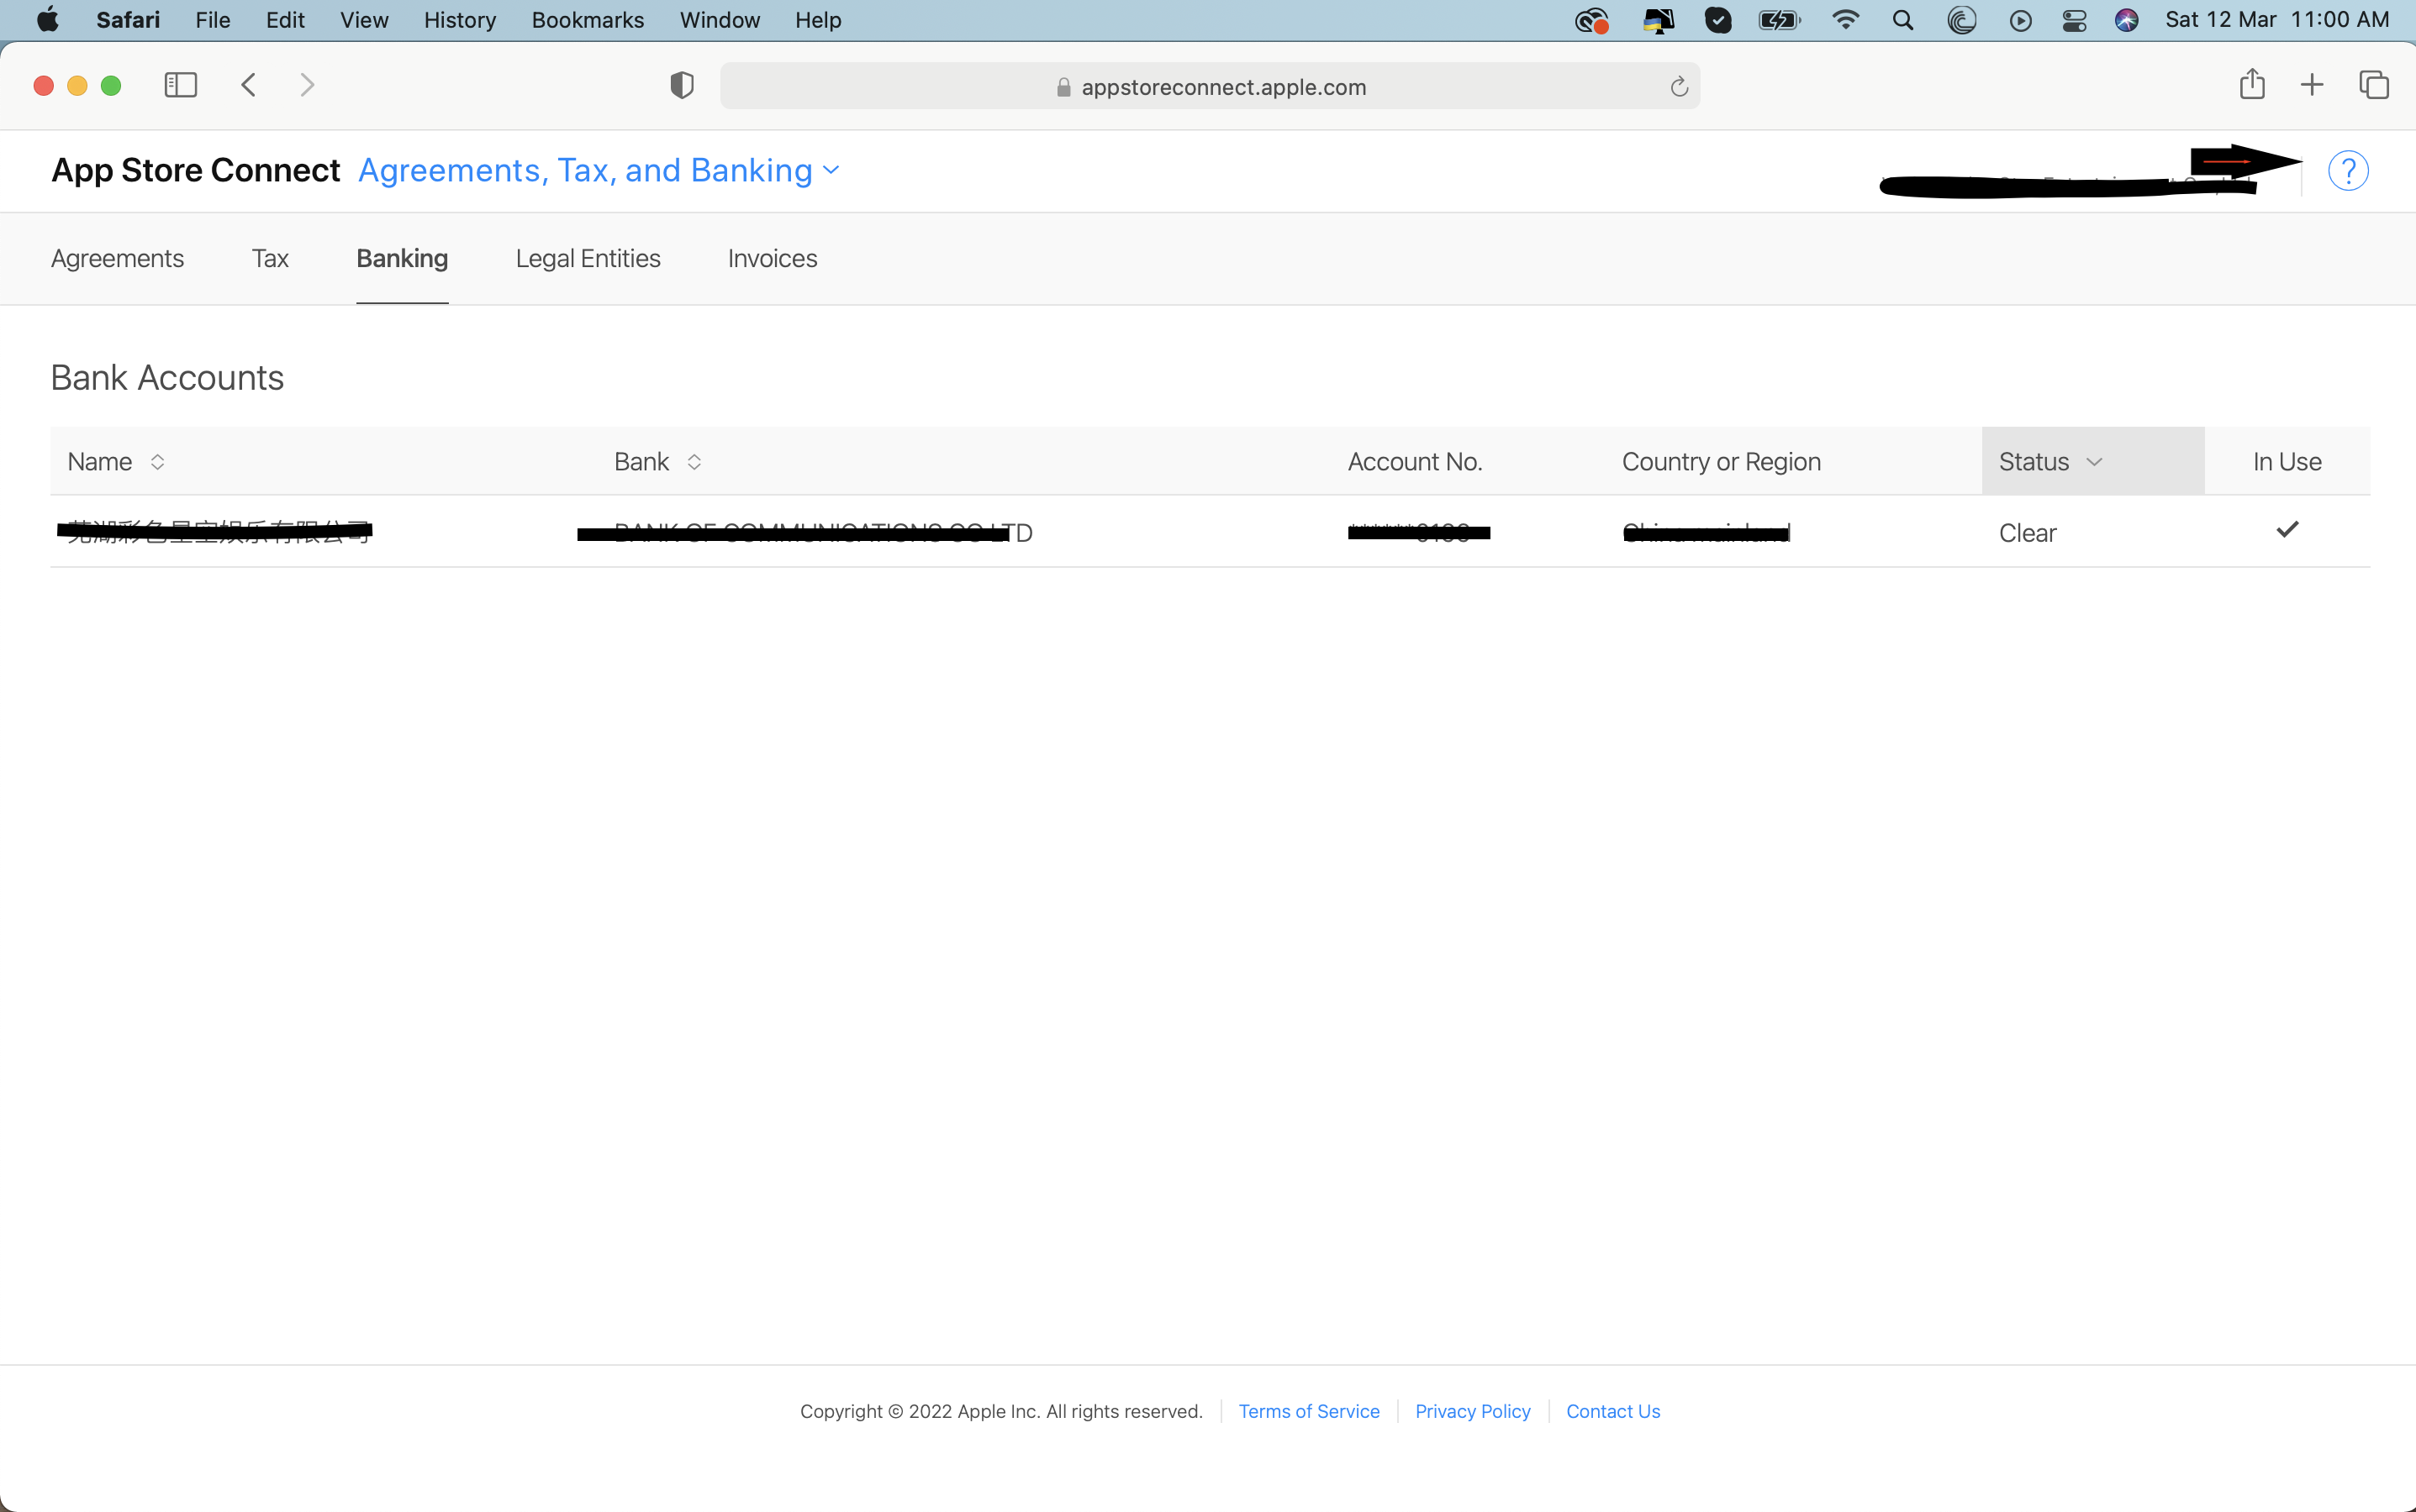Click the address bar with appstoreconnect.apple.com
The image size is (2416, 1512).
tap(1210, 87)
